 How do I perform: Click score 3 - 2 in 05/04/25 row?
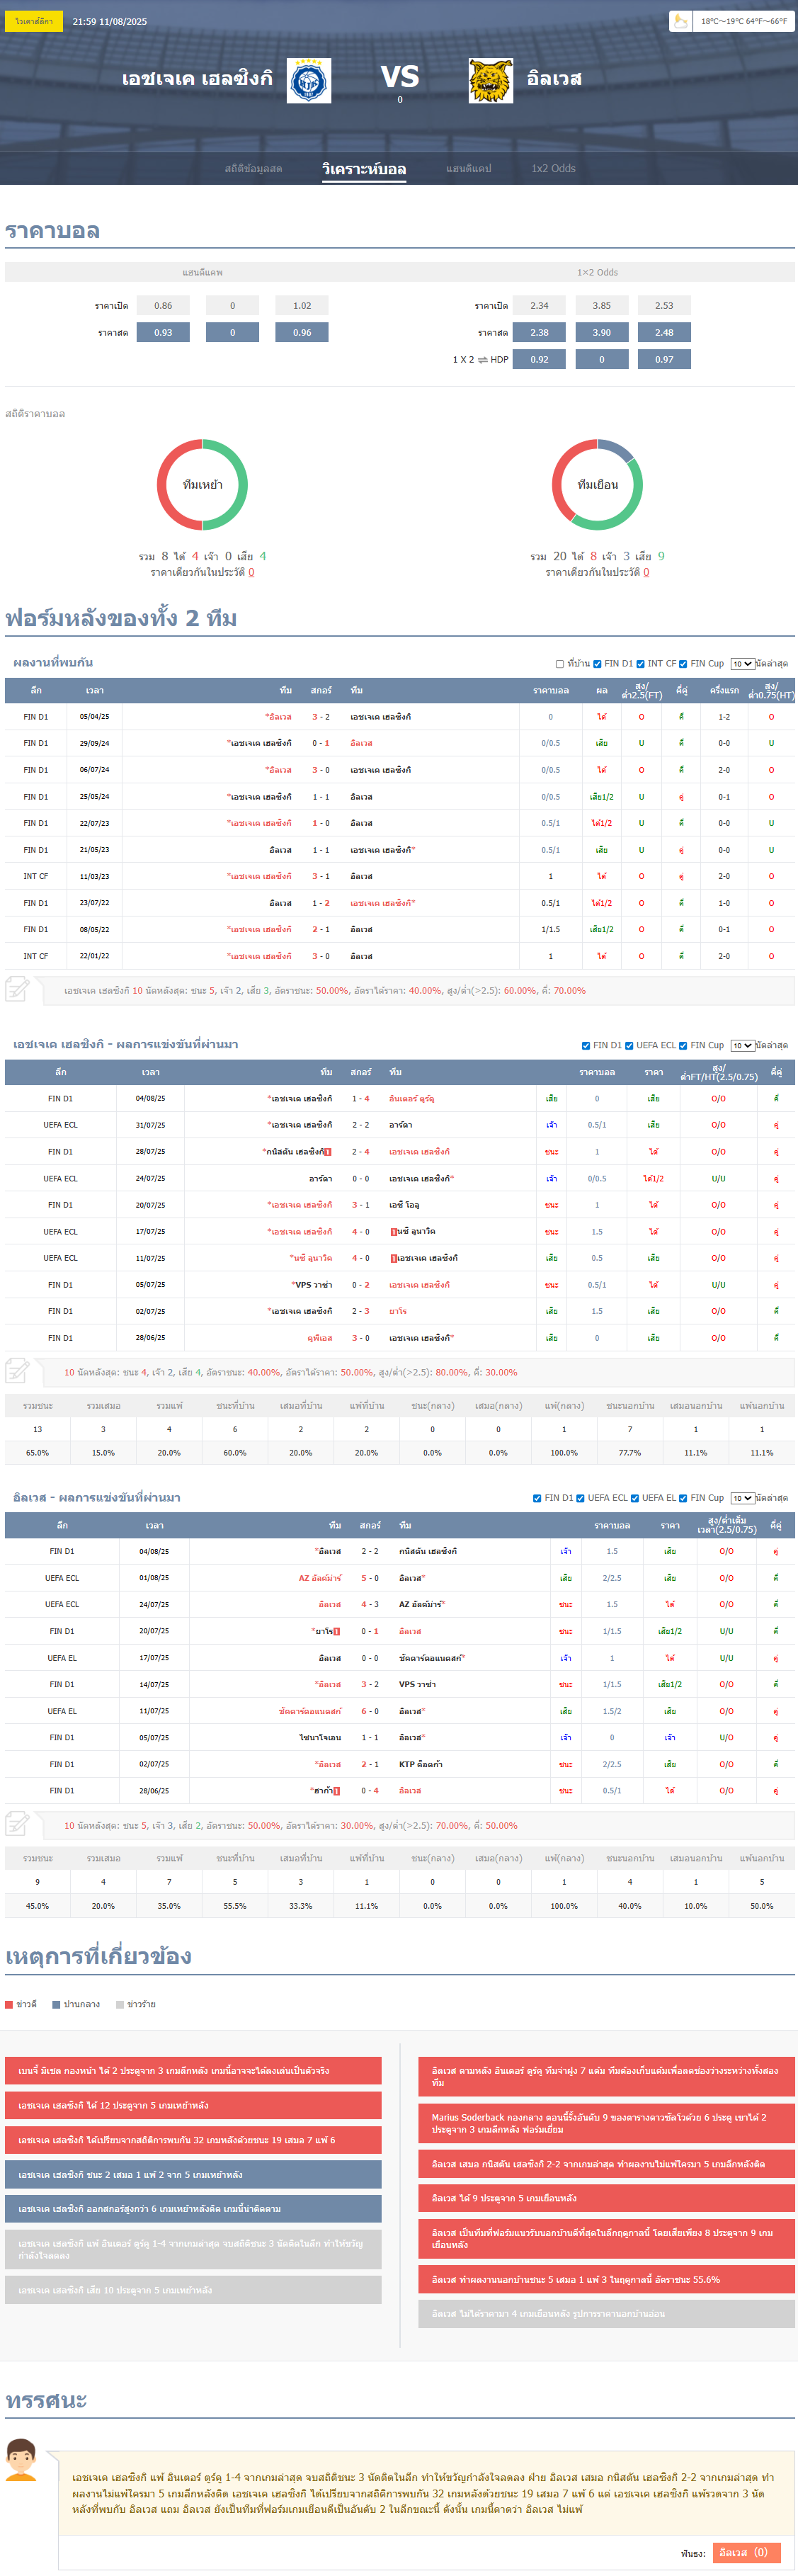pyautogui.click(x=321, y=717)
